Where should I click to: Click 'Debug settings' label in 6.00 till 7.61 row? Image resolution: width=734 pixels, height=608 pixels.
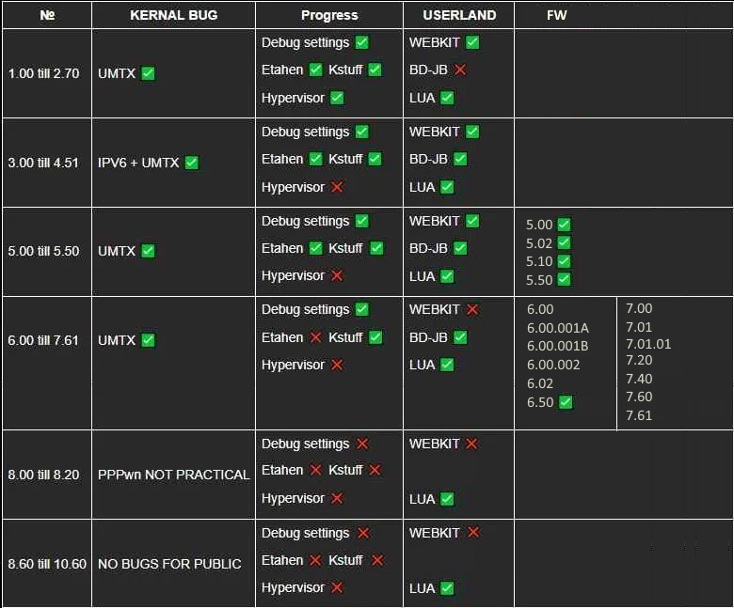[305, 309]
